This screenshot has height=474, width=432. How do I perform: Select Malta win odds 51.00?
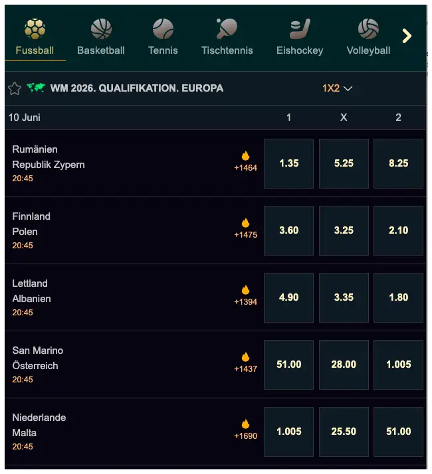tap(398, 432)
